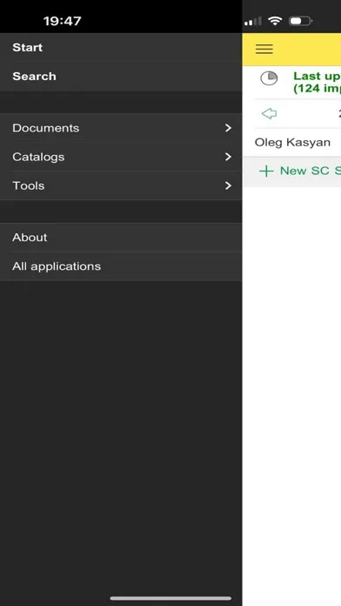Tap the home indicator bar
The image size is (341, 606).
(170, 598)
